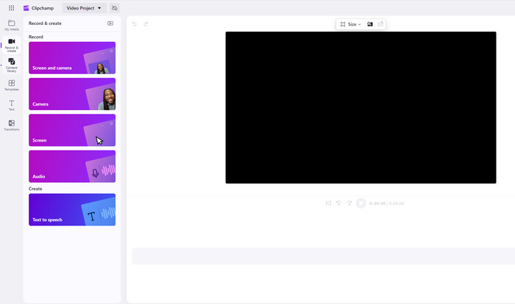The image size is (515, 304).
Task: Start a Screen and camera recording
Action: coord(72,58)
